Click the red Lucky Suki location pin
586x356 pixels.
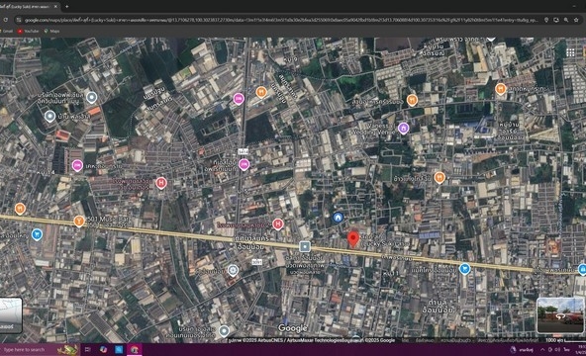click(353, 239)
